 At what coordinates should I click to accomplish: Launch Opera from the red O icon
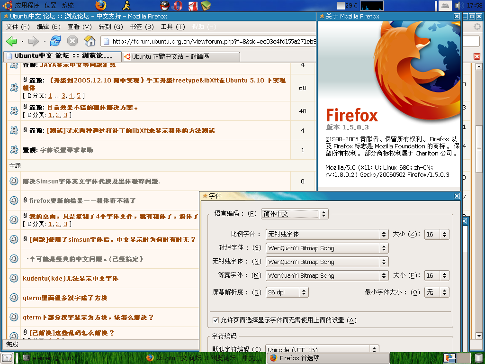point(178,5)
